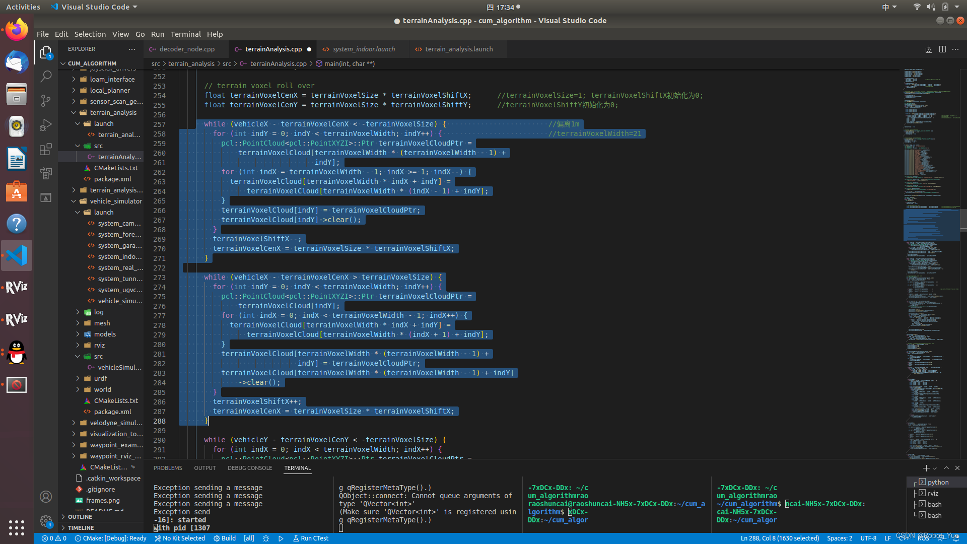
Task: Switch to the PROBLEMS panel tab
Action: pyautogui.click(x=168, y=468)
